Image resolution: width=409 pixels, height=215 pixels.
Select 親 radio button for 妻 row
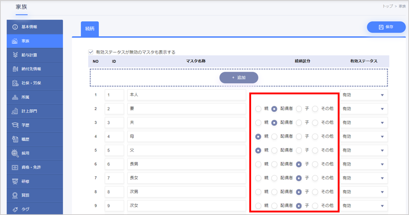tap(258, 109)
